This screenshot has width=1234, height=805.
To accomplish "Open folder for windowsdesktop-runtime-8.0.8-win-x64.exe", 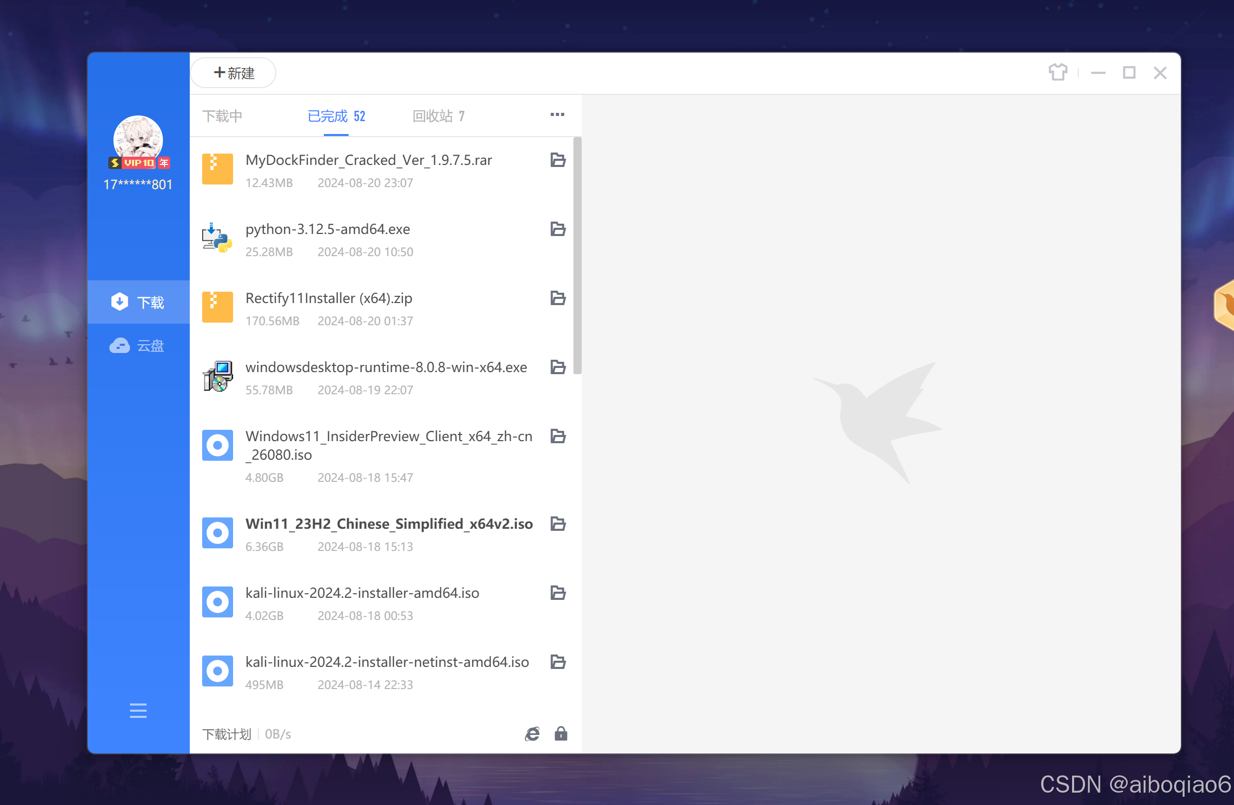I will pos(557,367).
